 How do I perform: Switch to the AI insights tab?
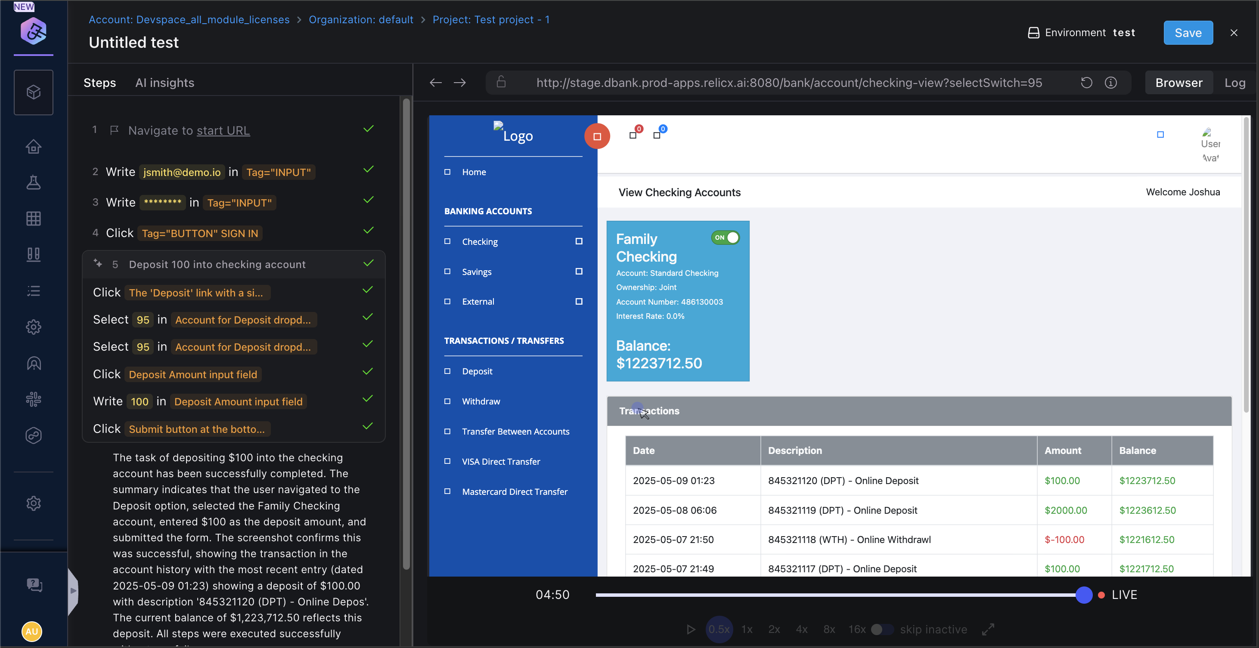click(x=165, y=83)
